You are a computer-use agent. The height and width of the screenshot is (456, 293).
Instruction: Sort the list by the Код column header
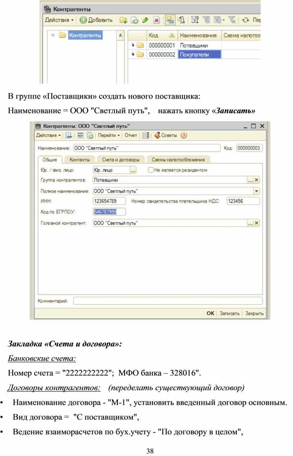pos(162,36)
